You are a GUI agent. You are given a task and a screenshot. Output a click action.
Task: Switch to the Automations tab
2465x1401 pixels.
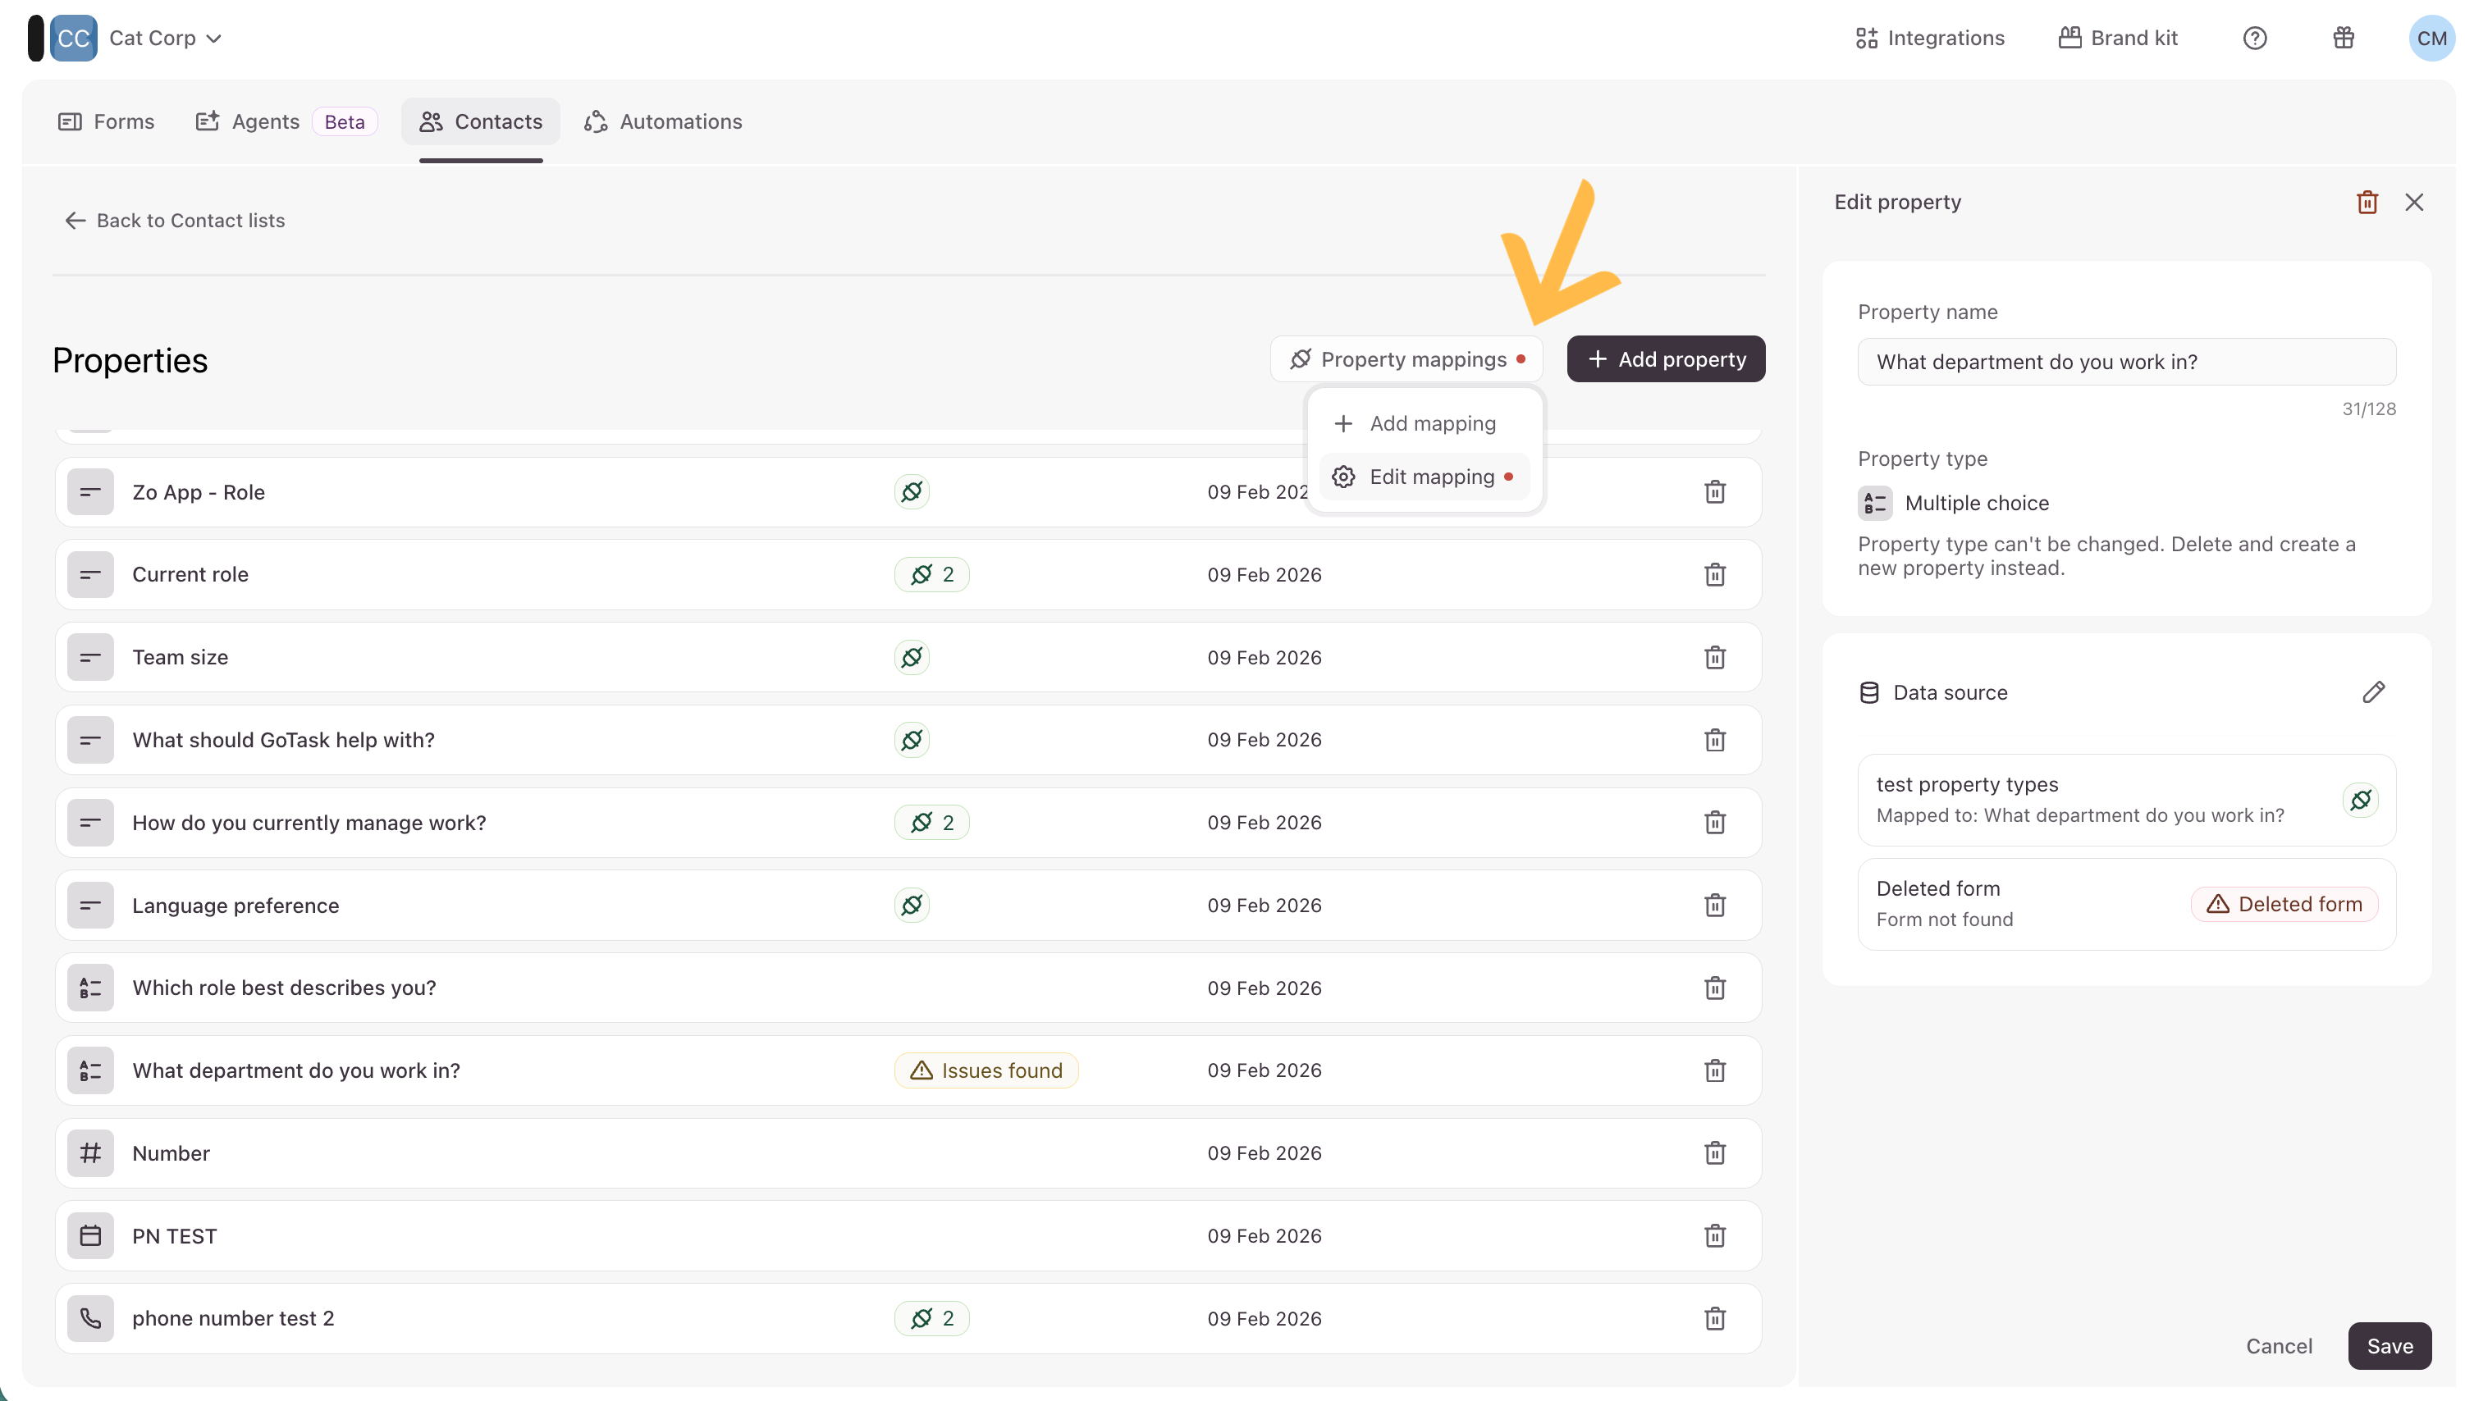663,121
